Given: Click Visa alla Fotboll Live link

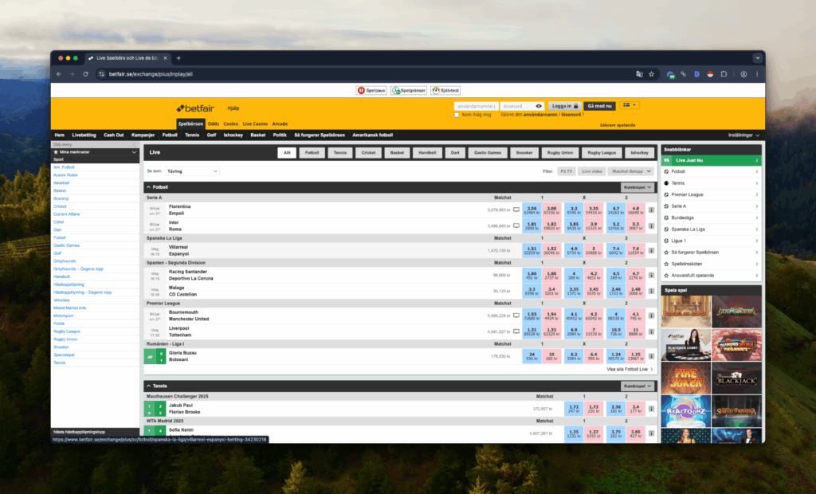Looking at the screenshot, I should pos(630,370).
